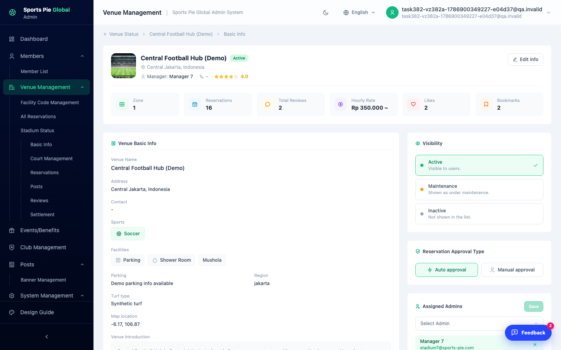This screenshot has height=350, width=561.
Task: Collapse the Posts menu chevron
Action: pyautogui.click(x=82, y=264)
